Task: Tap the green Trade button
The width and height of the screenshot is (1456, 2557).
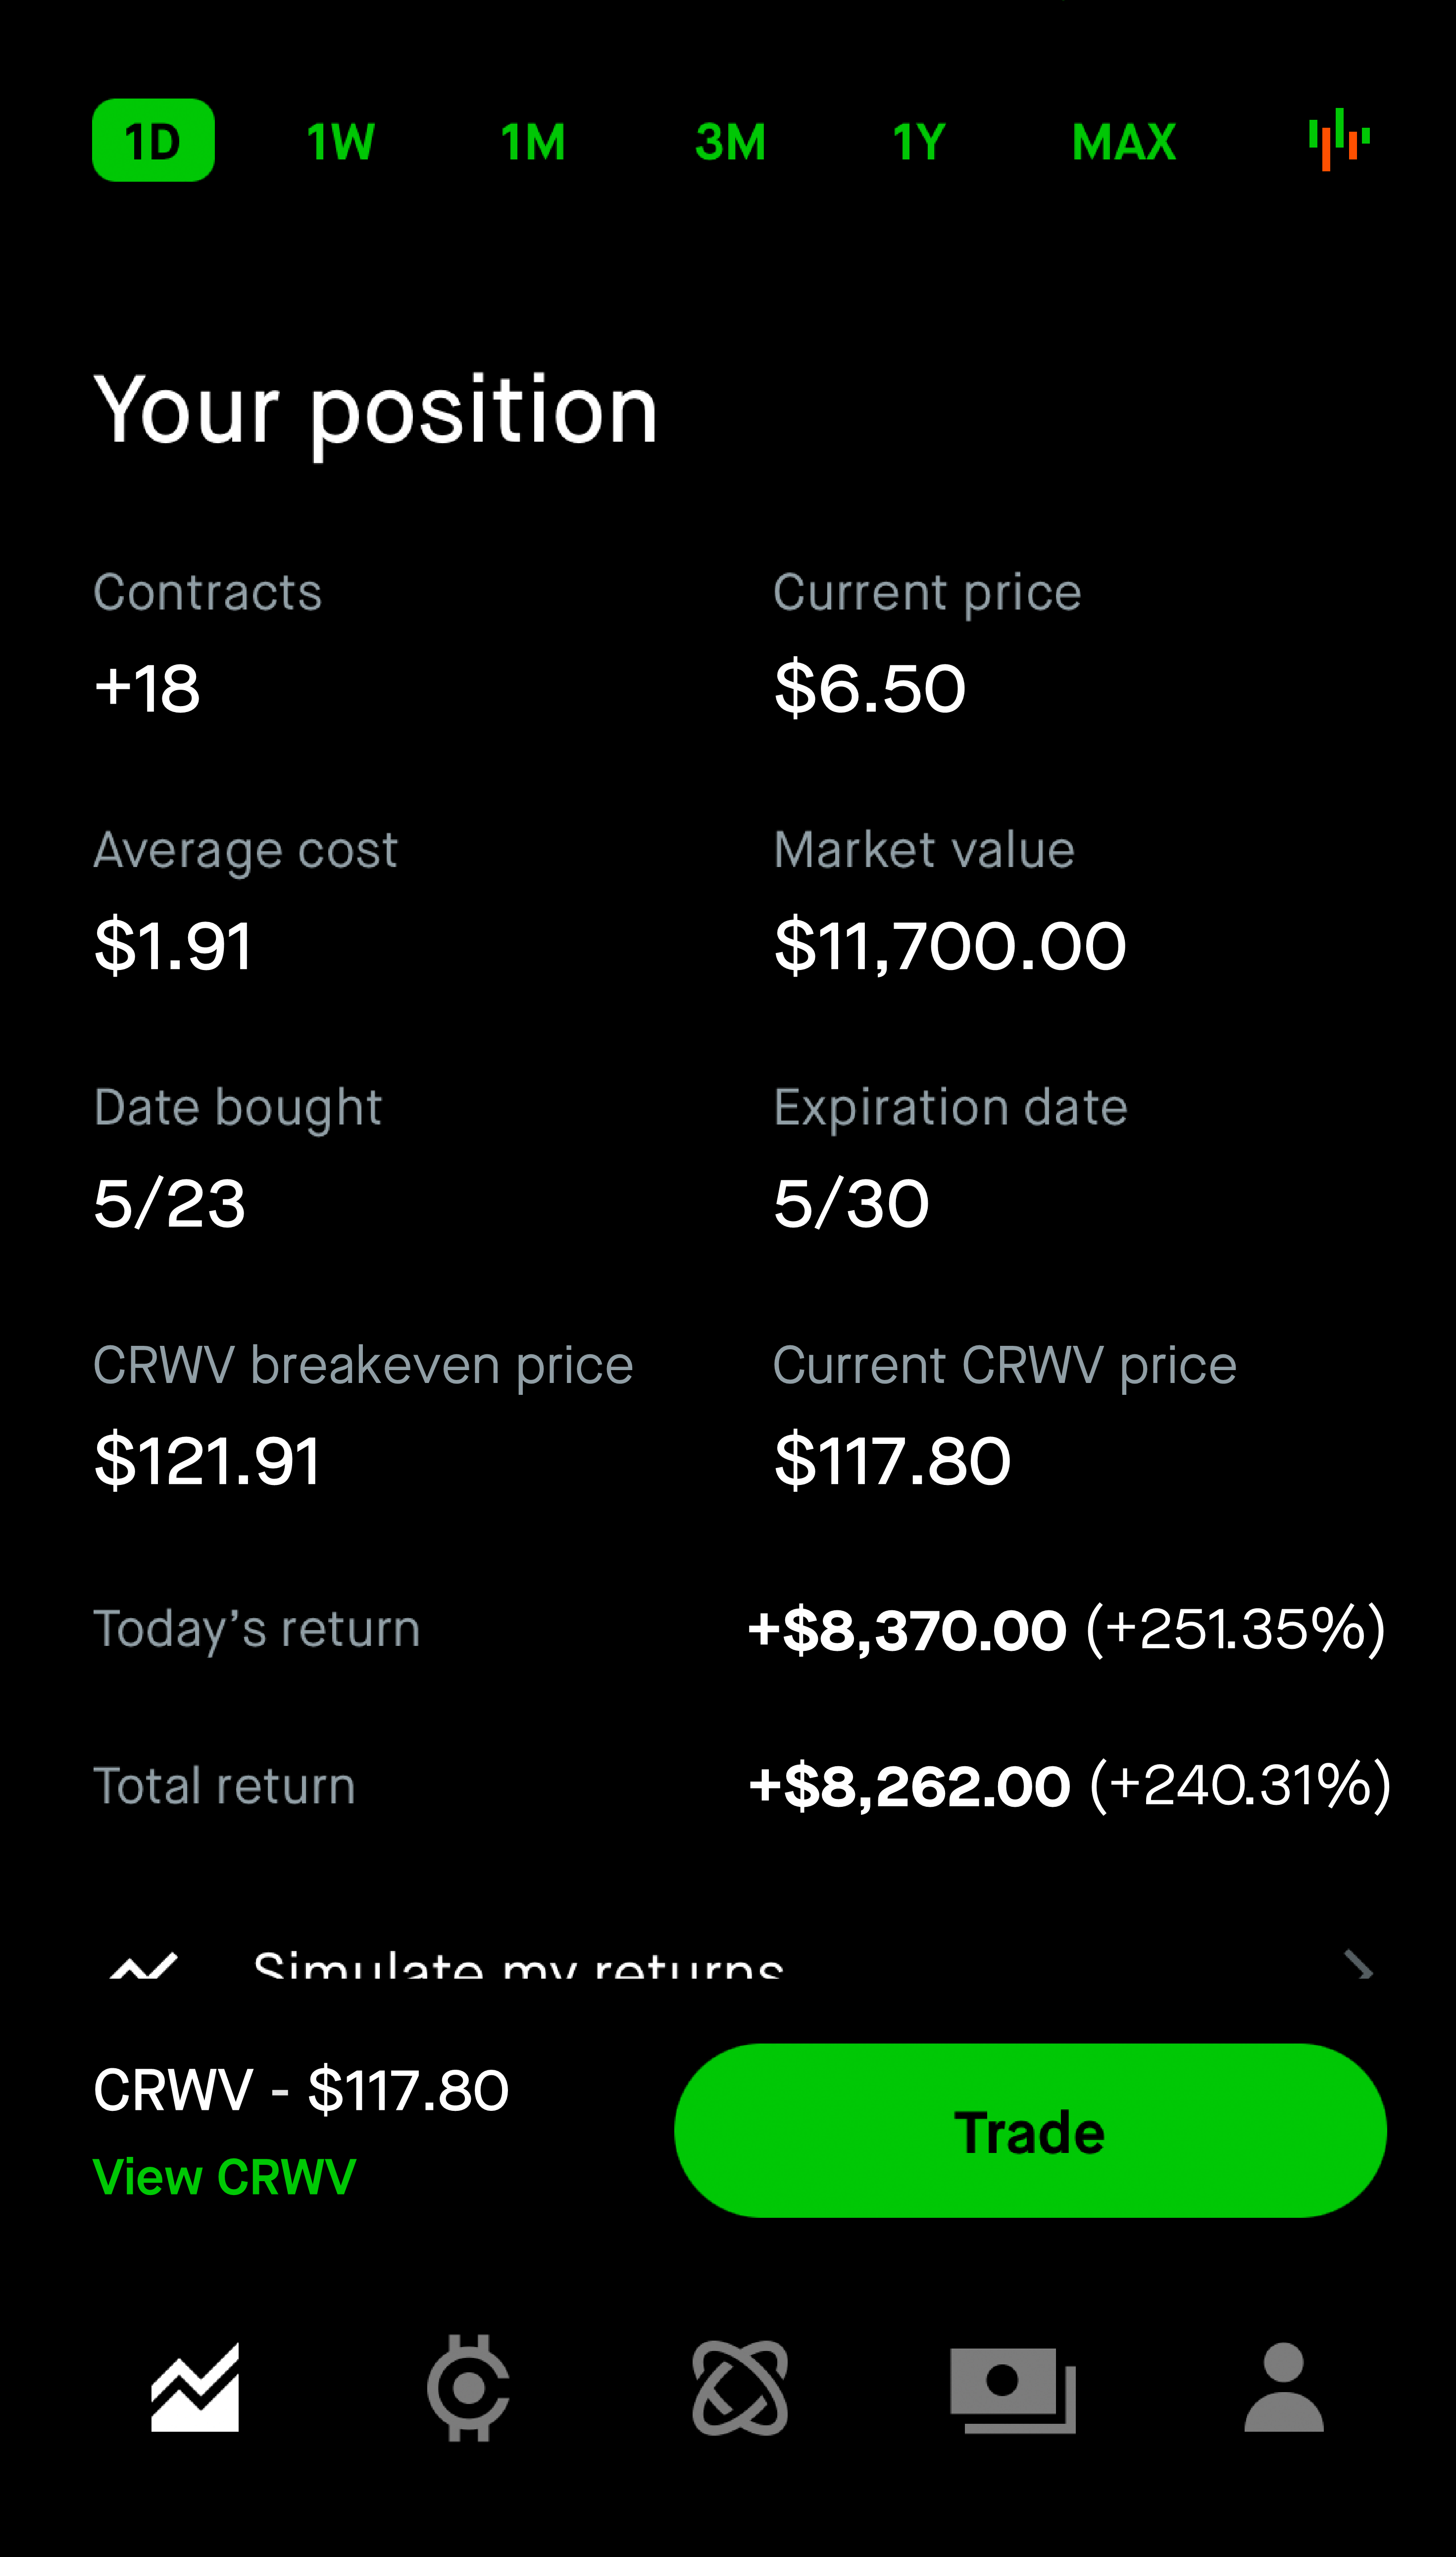Action: (x=1030, y=2130)
